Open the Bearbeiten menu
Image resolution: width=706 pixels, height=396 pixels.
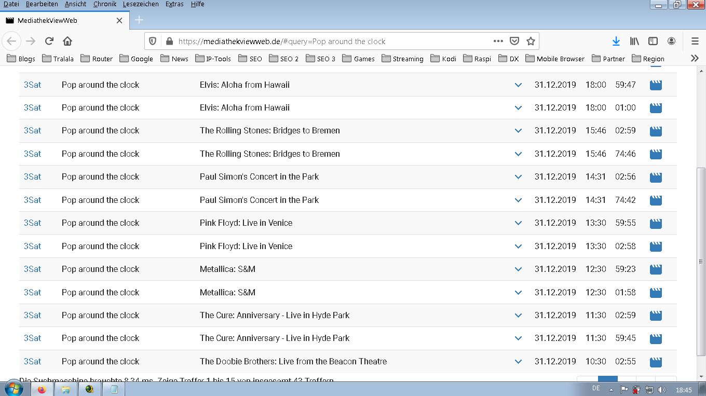(42, 4)
